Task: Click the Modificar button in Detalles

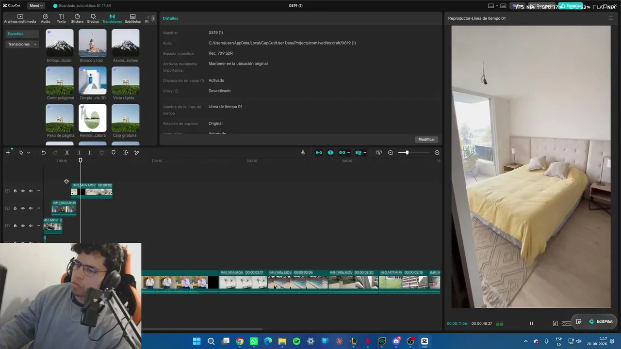Action: coord(426,139)
